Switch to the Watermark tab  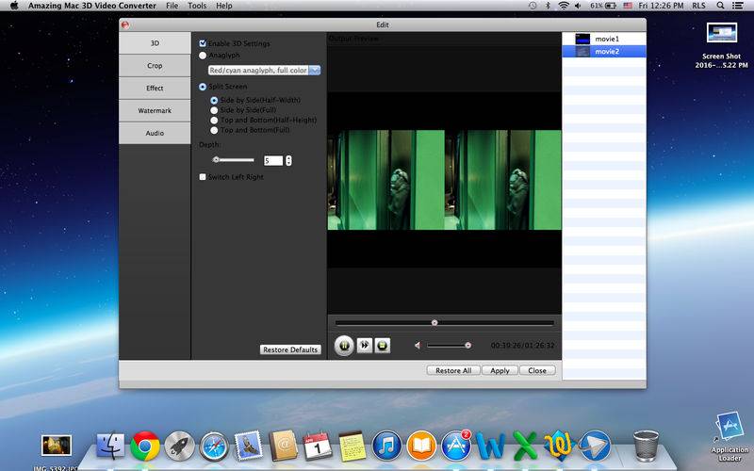click(x=155, y=110)
